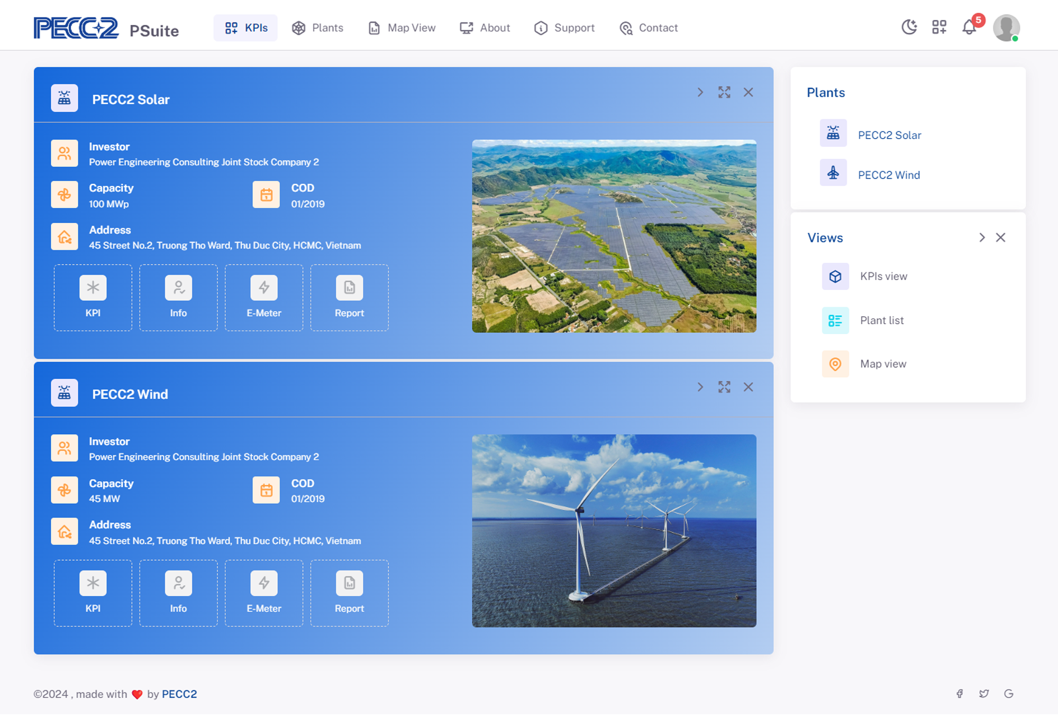The height and width of the screenshot is (719, 1058).
Task: Select KPIs view in the Views panel
Action: [883, 276]
